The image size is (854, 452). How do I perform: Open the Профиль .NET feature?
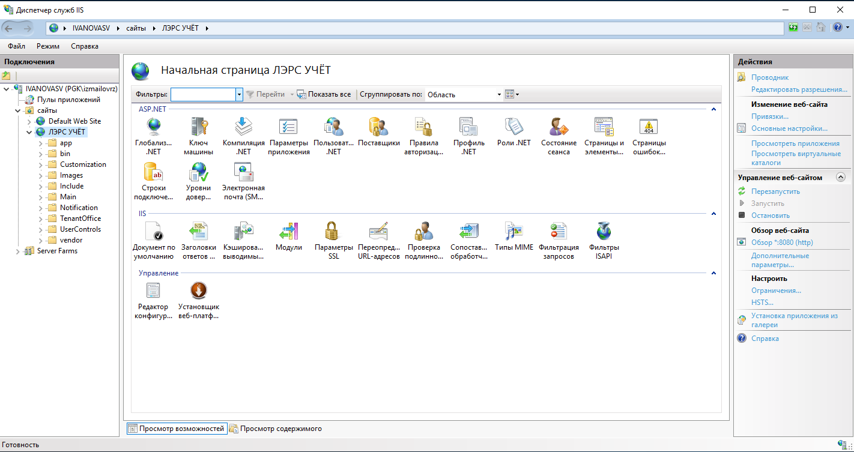(469, 127)
